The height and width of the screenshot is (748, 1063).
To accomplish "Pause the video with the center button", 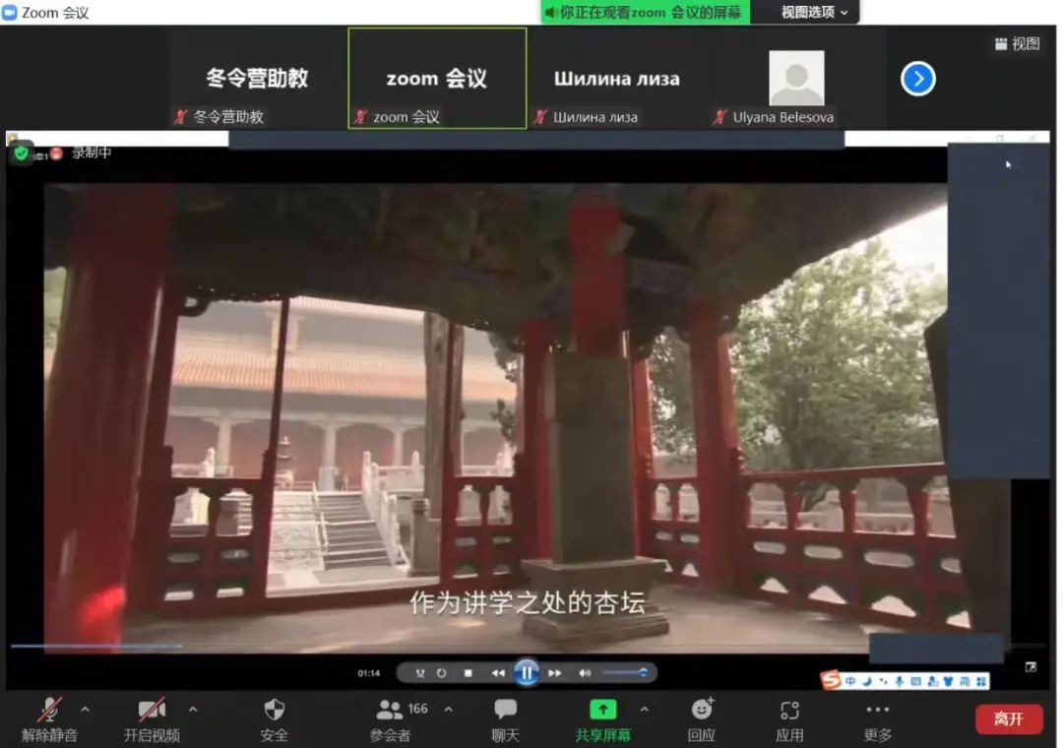I will pos(527,673).
